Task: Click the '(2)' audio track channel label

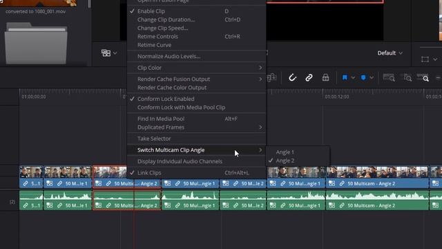Action: click(12, 201)
